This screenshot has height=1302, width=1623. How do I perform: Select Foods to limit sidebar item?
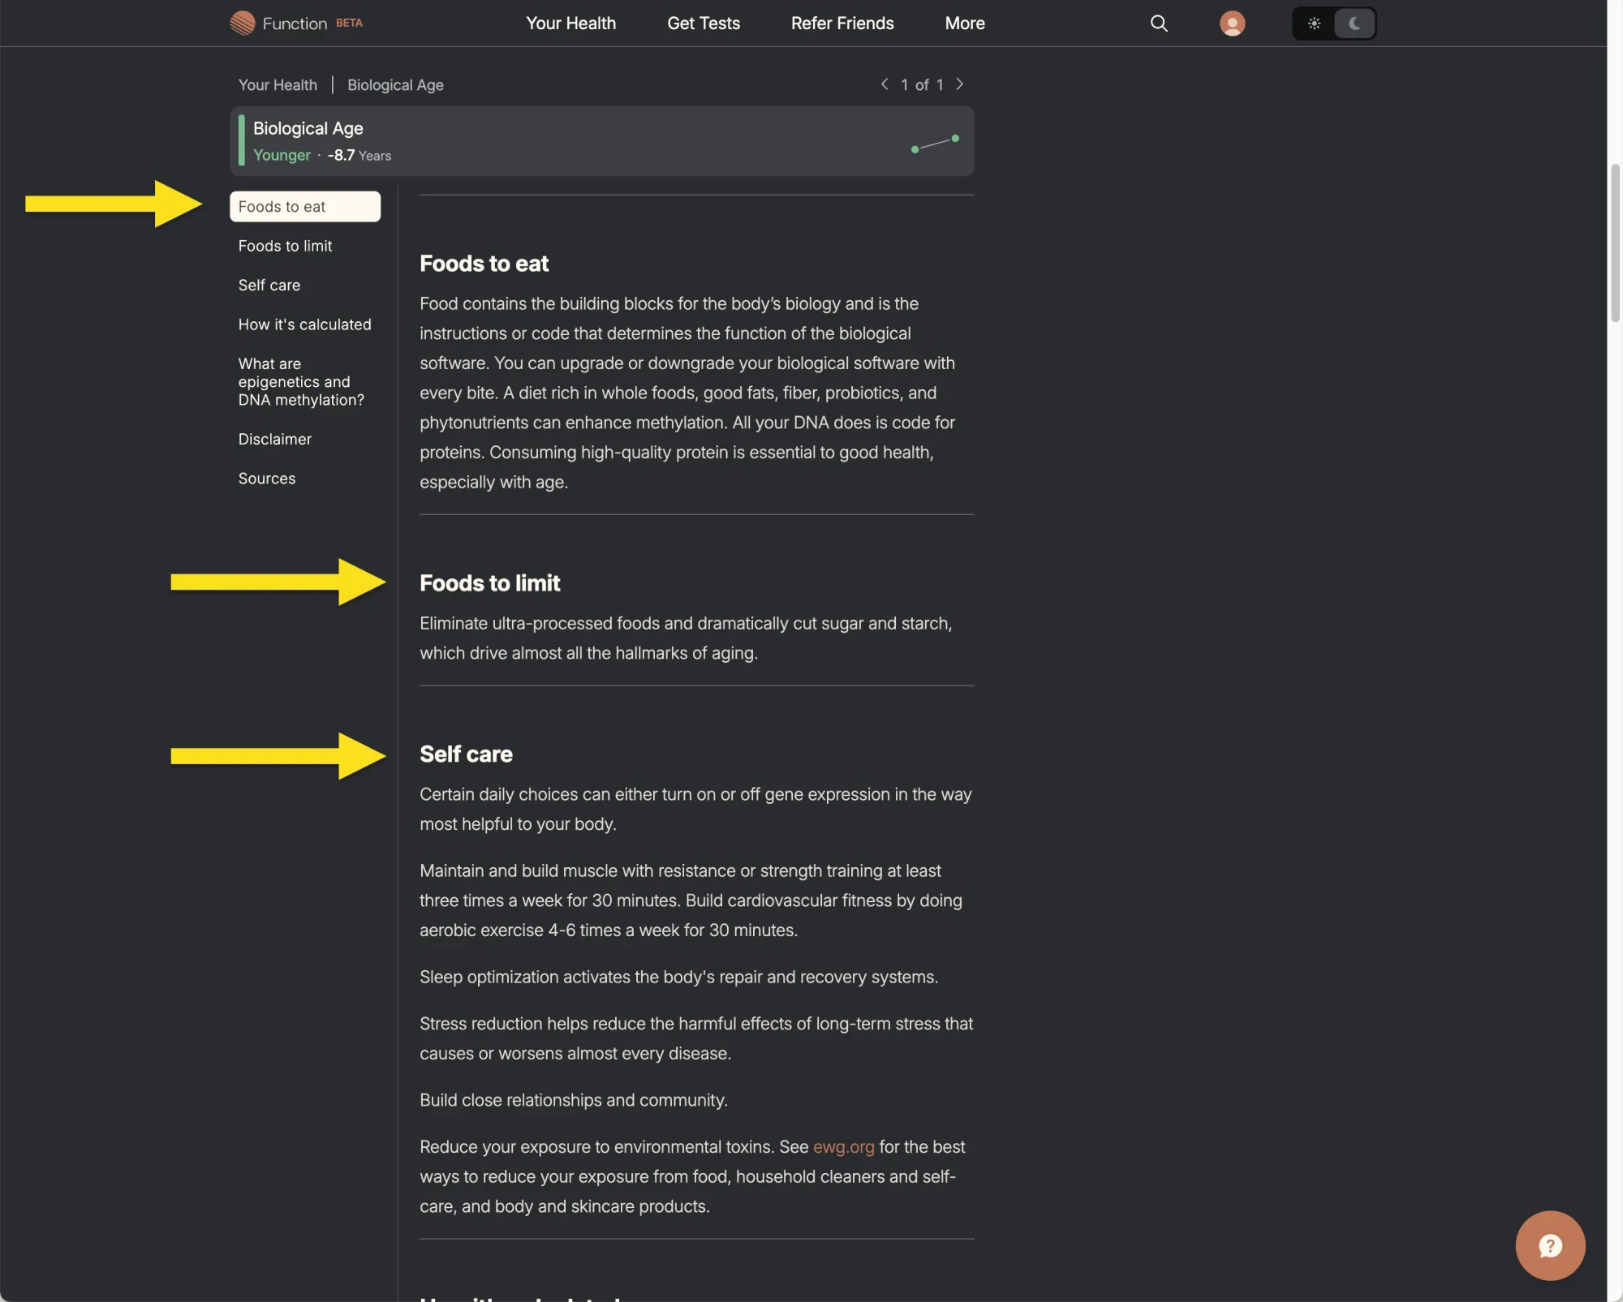[x=285, y=246]
